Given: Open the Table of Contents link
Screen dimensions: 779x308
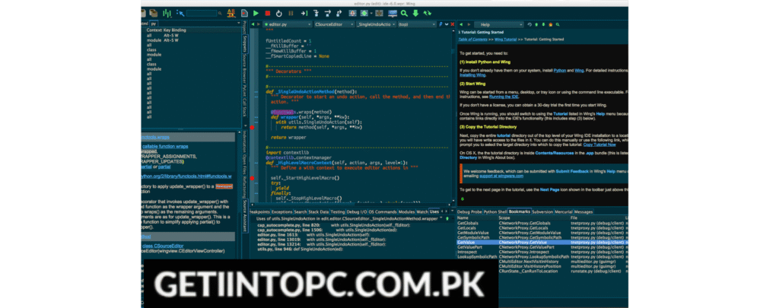Looking at the screenshot, I should click(473, 40).
